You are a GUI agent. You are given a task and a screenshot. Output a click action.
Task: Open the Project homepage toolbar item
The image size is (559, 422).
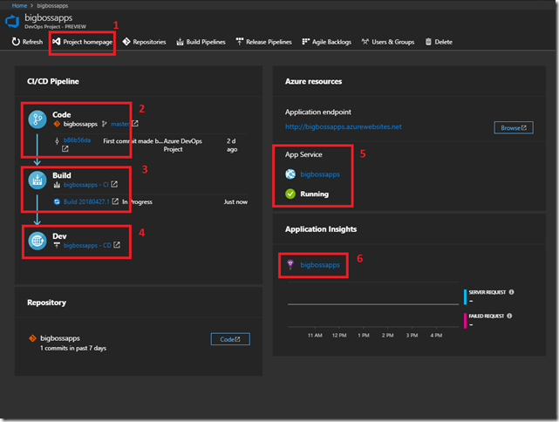(x=82, y=42)
